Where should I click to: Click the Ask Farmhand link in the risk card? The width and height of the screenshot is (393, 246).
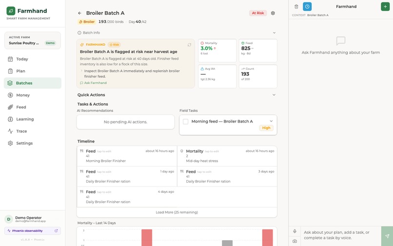point(93,83)
